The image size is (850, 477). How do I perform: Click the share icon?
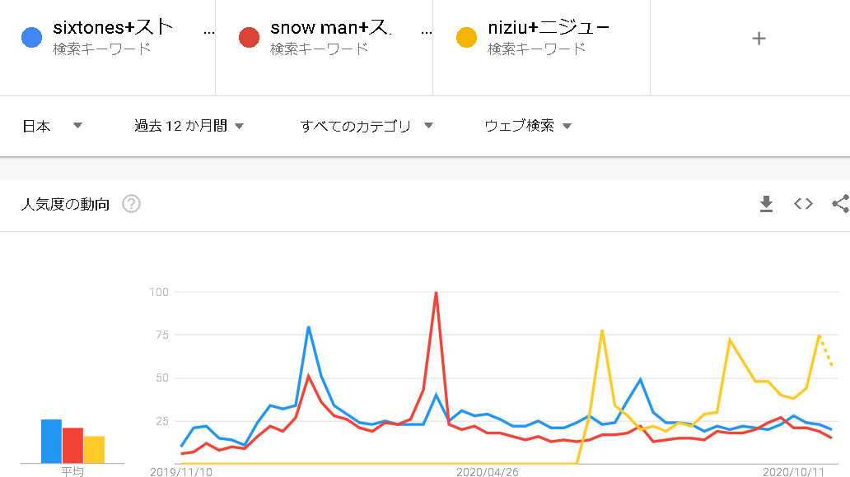tap(841, 204)
